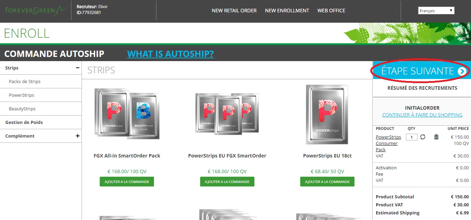
Task: Open the Français language dropdown
Action: (x=436, y=11)
